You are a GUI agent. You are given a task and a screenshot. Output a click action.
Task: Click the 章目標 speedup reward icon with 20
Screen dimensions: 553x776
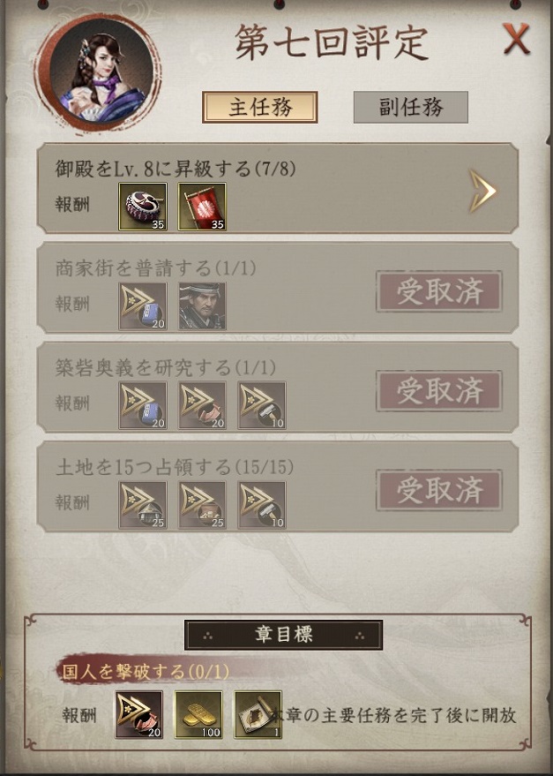(x=139, y=714)
